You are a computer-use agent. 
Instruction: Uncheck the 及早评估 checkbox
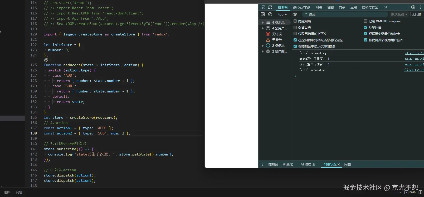pyautogui.click(x=365, y=27)
